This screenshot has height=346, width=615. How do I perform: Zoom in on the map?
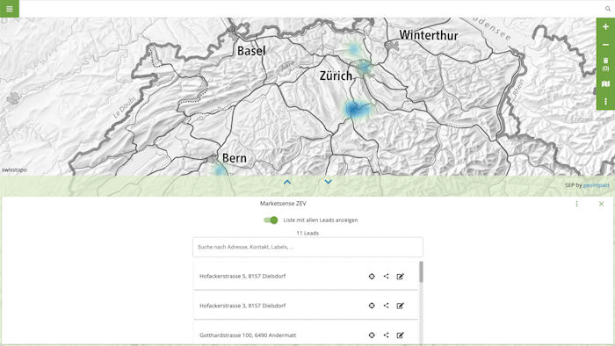[x=605, y=26]
